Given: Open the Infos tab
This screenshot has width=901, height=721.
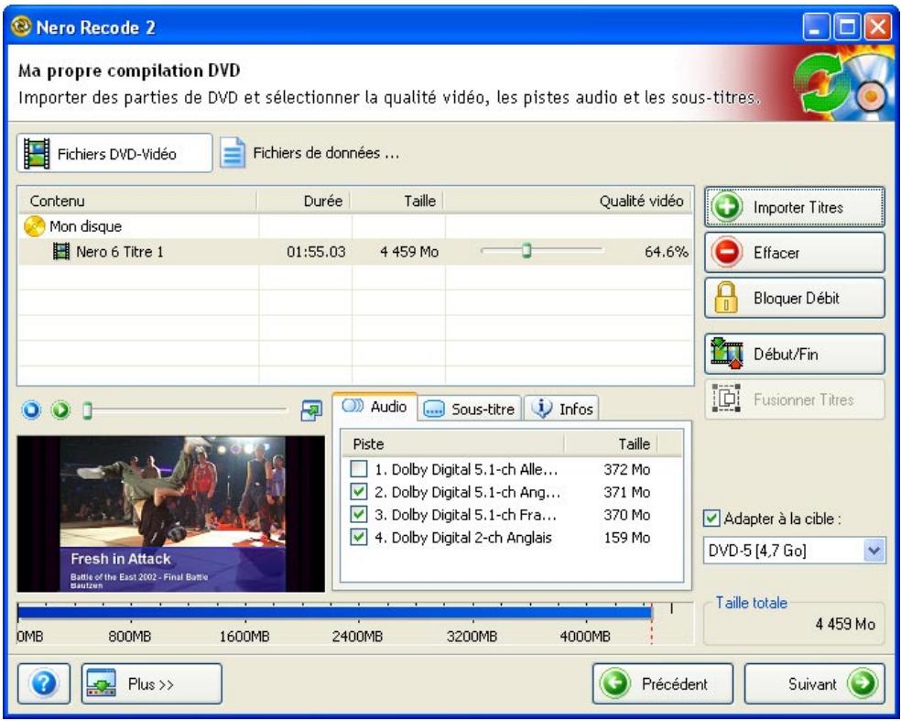Looking at the screenshot, I should [561, 409].
